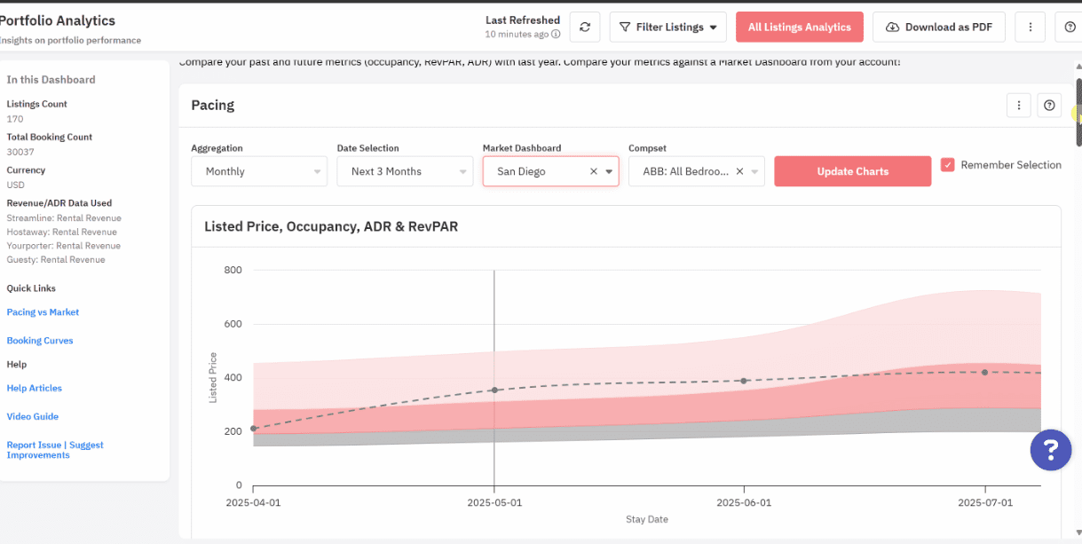The height and width of the screenshot is (544, 1082).
Task: Click the download cloud icon on Download as PDF
Action: tap(892, 27)
